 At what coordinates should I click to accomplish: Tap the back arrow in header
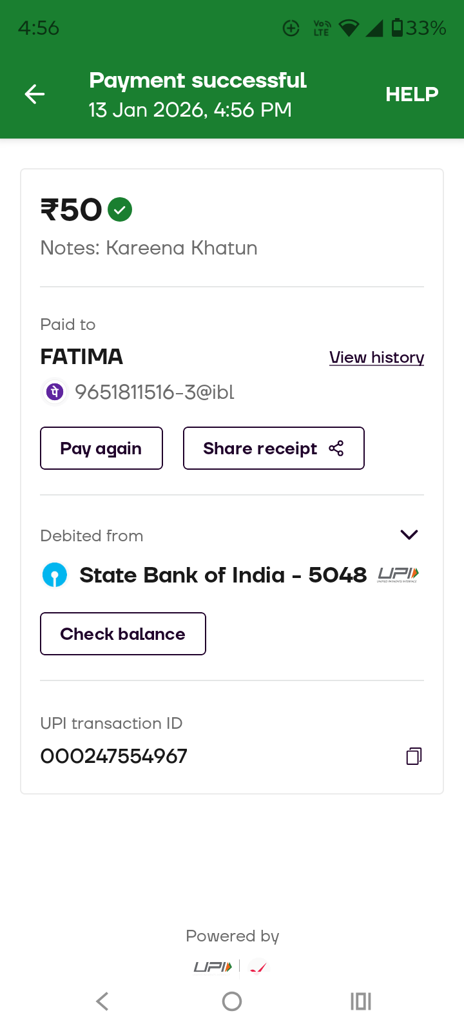coord(35,94)
